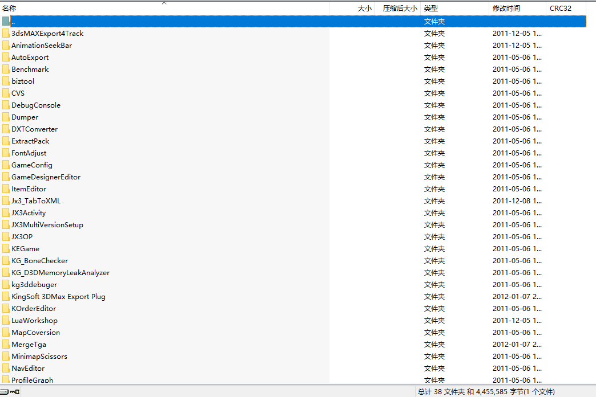Click the modified date of MergeTga
The image size is (596, 397).
pos(517,345)
